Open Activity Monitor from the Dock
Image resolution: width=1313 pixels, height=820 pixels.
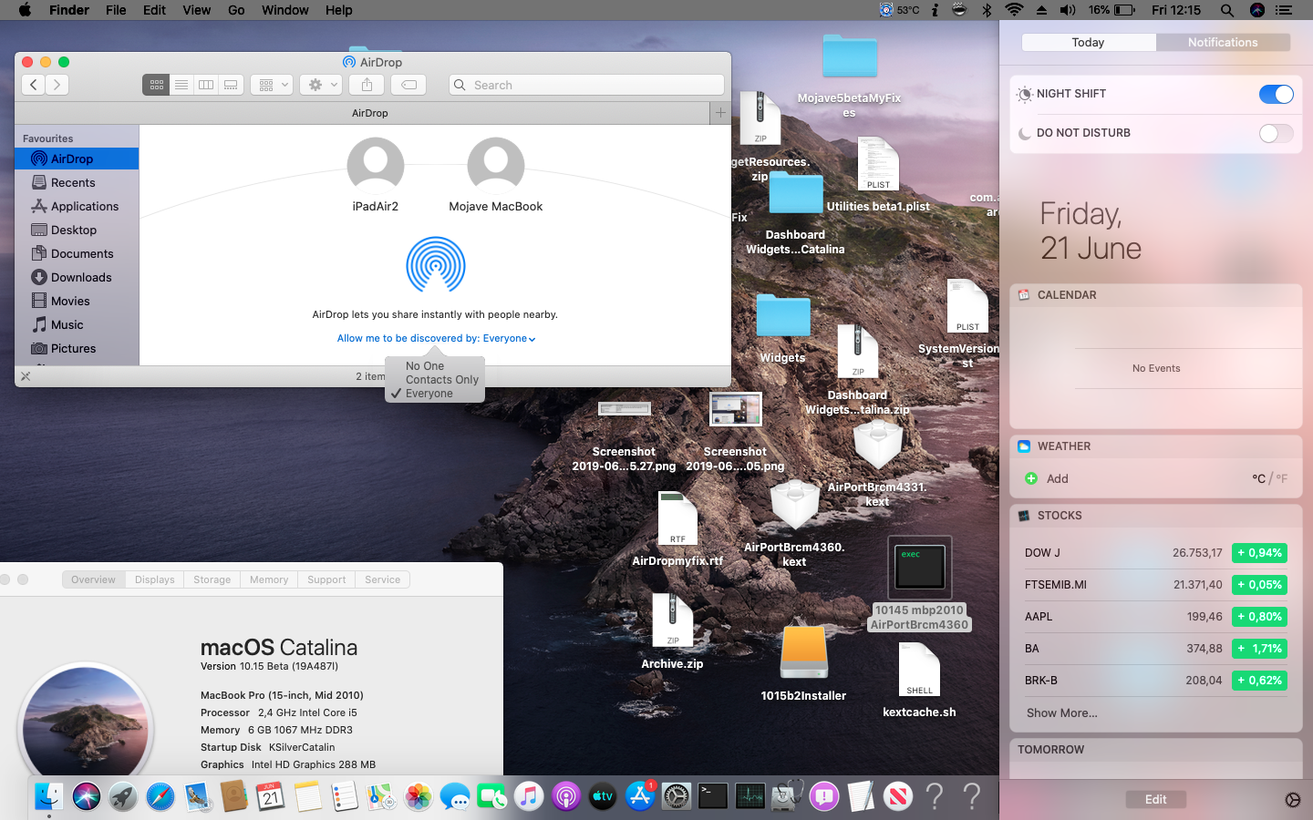click(x=750, y=796)
